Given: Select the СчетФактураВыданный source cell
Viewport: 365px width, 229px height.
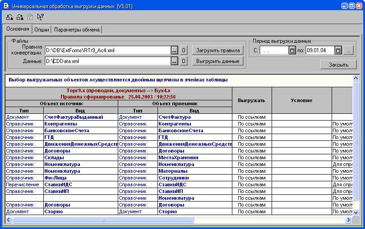Looking at the screenshot, I should (81, 117).
